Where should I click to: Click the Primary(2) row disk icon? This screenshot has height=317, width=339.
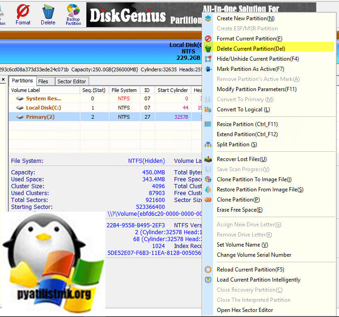(20, 117)
